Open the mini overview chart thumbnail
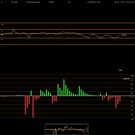Screen dimensions: 135x135 (67, 129)
